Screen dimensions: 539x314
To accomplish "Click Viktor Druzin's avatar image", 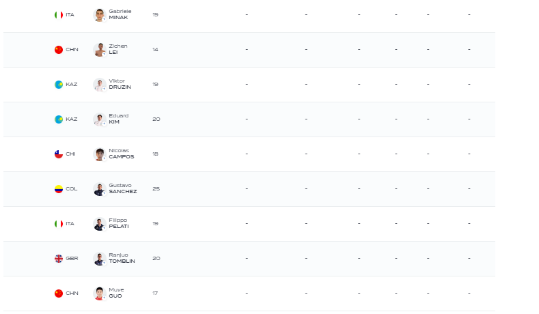I will (x=100, y=85).
